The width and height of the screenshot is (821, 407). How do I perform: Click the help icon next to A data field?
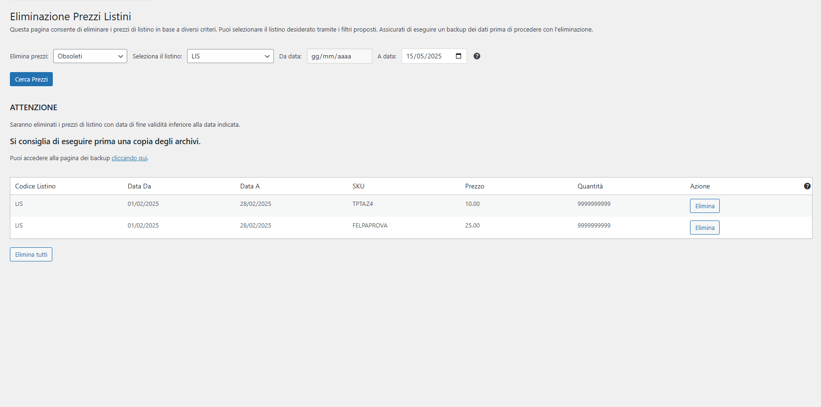pos(477,56)
